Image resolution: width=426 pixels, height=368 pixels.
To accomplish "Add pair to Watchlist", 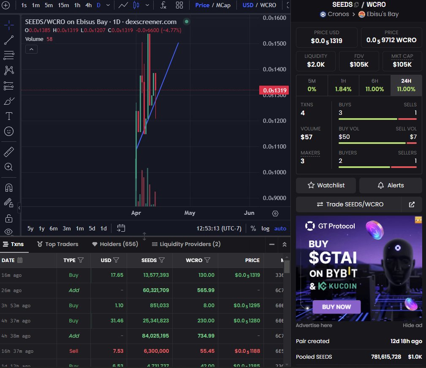I will tap(326, 185).
